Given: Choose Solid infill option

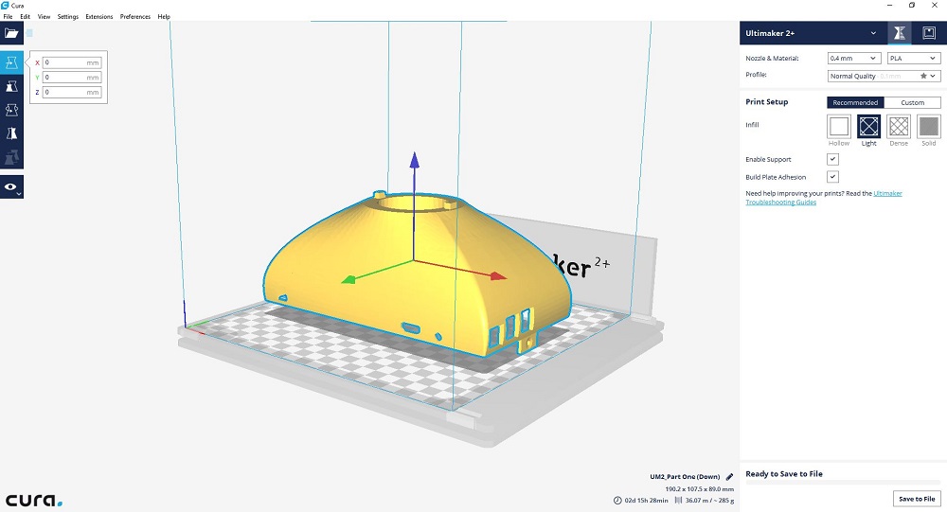Looking at the screenshot, I should click(928, 126).
